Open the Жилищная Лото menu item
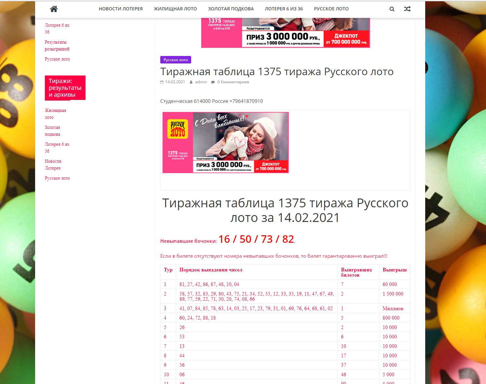486x384 pixels. coord(175,9)
